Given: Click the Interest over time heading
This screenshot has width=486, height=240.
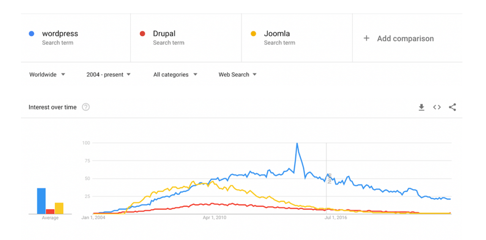Looking at the screenshot, I should click(52, 107).
